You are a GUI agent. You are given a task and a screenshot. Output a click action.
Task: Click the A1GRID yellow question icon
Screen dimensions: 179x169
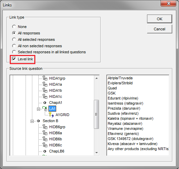[51, 115]
